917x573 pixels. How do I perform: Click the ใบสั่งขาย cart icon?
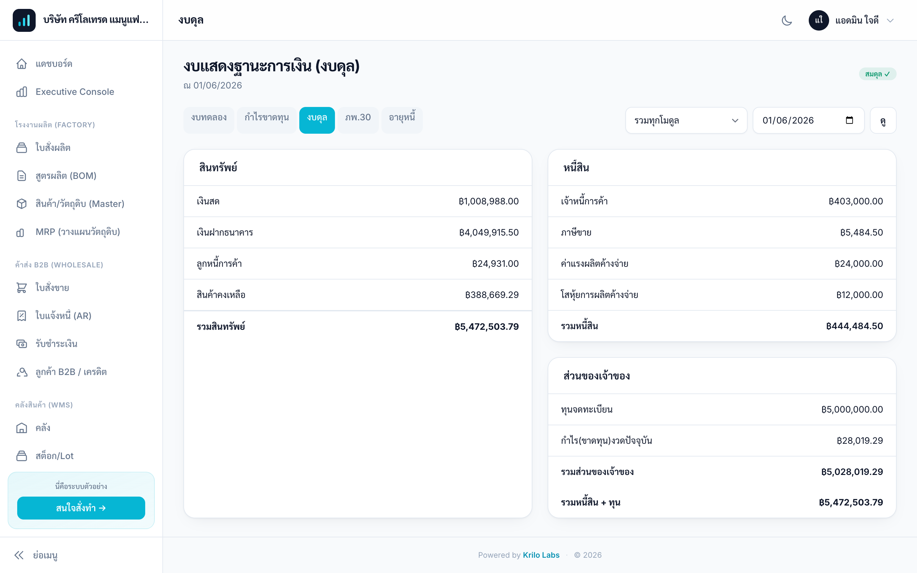coord(22,288)
